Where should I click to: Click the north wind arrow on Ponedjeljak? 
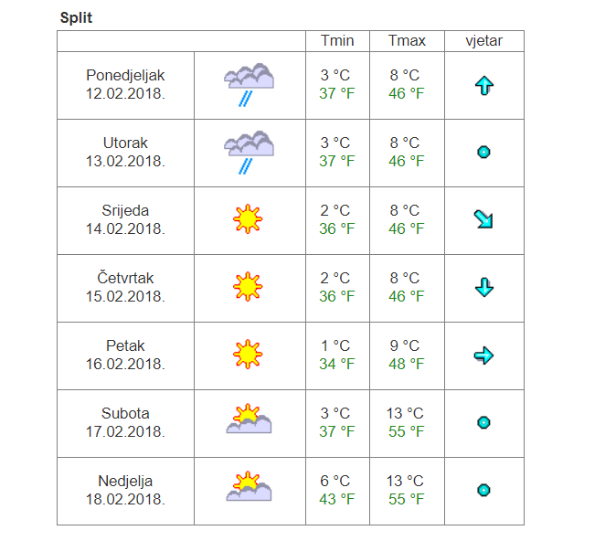coord(484,86)
